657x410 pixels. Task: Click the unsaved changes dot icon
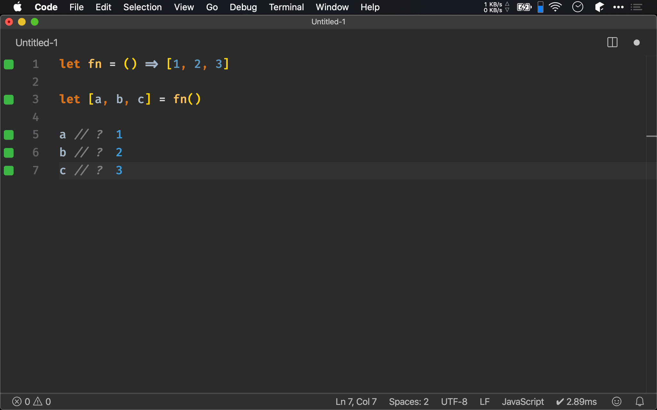pos(636,43)
